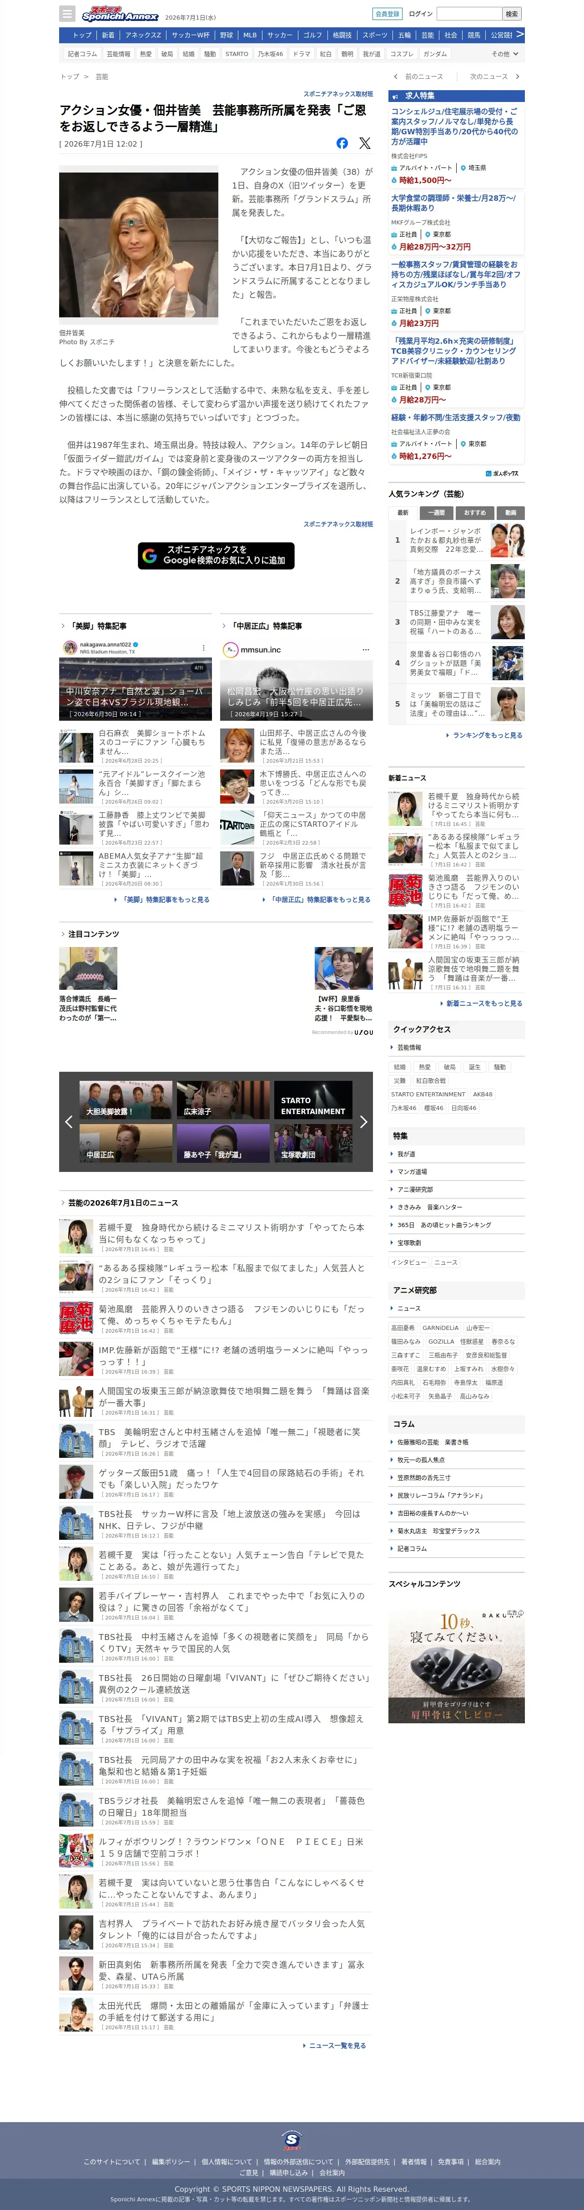Share article via X icon

pos(365,143)
